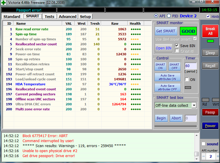
Task: Click the blue Power button
Action: (x=210, y=126)
